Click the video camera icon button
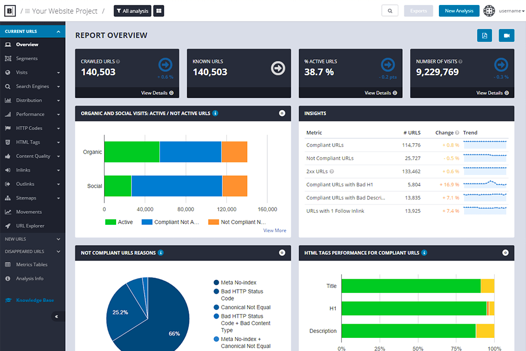 coord(506,36)
